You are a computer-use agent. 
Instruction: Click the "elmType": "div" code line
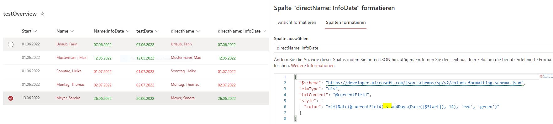pyautogui.click(x=320, y=89)
